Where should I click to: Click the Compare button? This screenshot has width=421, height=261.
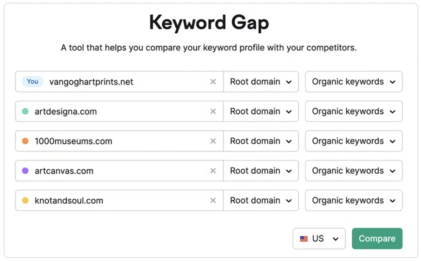377,238
